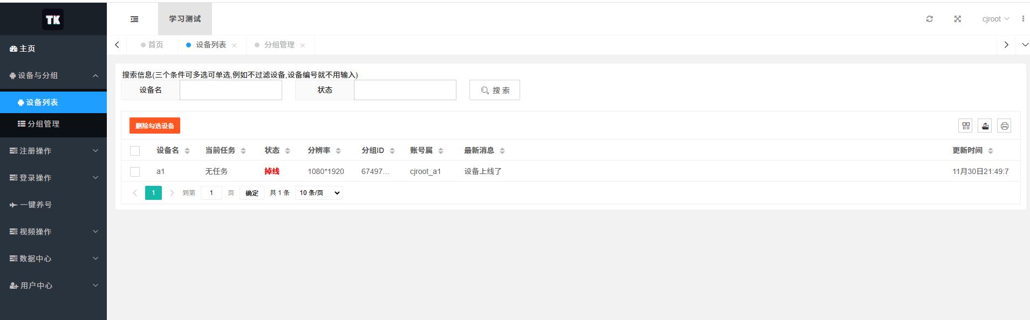Click the export table icon

pyautogui.click(x=985, y=126)
